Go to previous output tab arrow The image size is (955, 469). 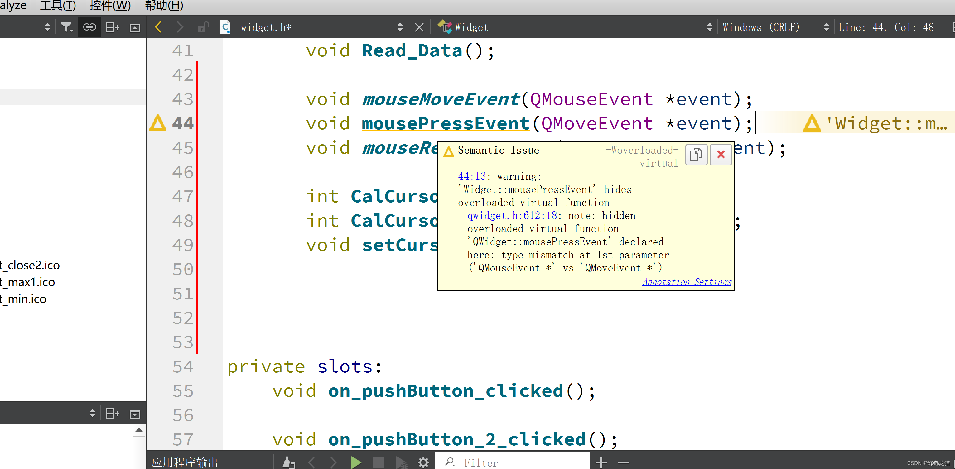(311, 462)
